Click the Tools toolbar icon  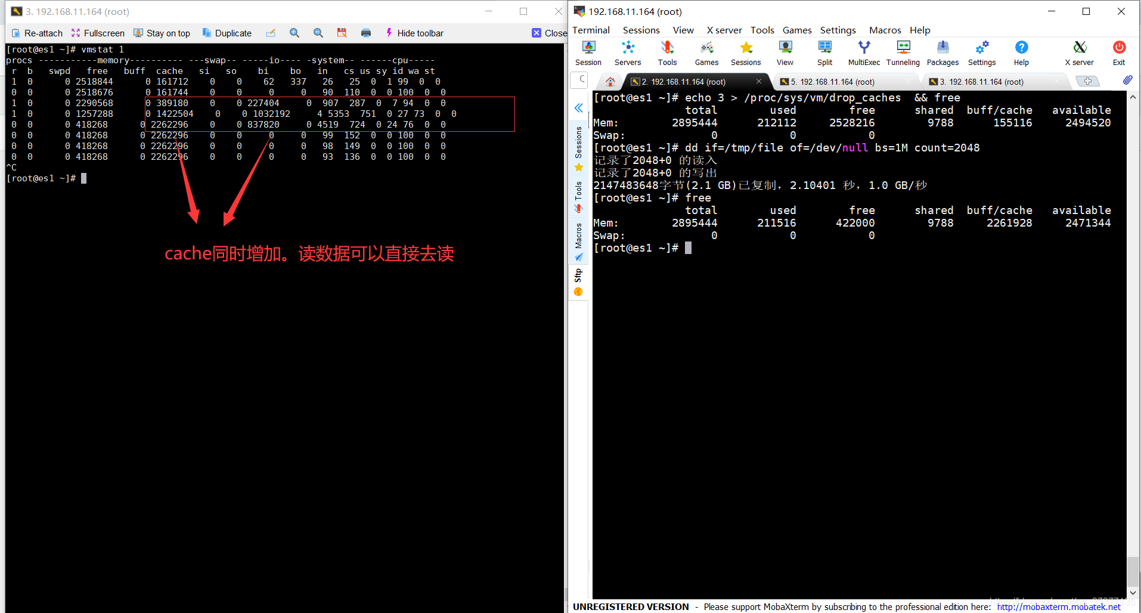(667, 53)
